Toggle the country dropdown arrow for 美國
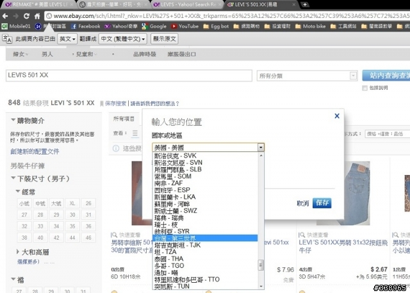The image size is (410, 293). 261,147
